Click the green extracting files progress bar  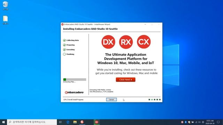pyautogui.click(x=75, y=80)
